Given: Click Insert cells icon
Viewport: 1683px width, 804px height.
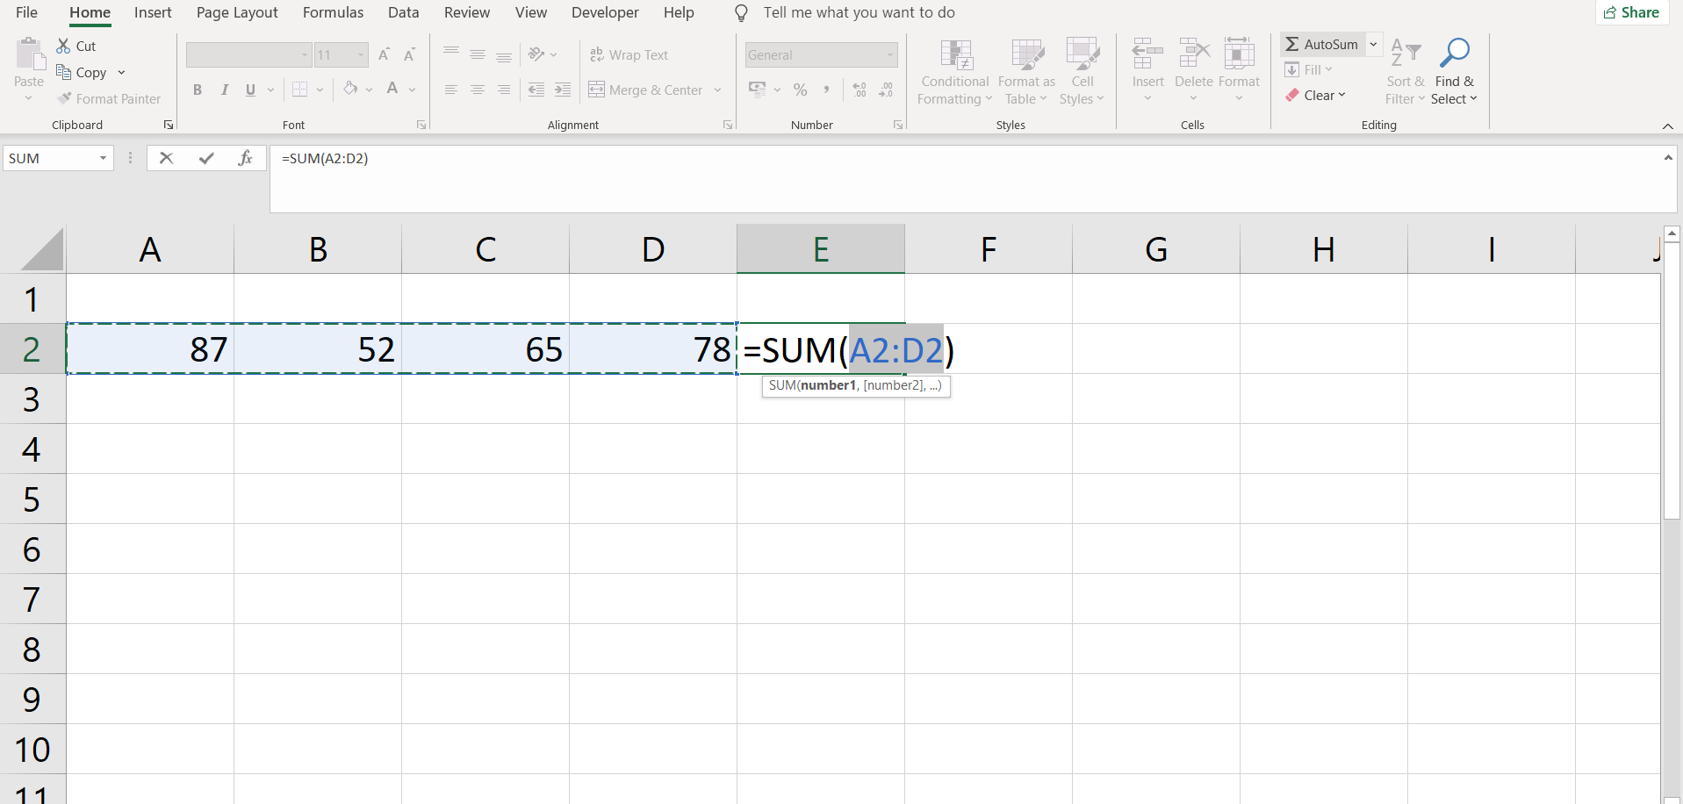Looking at the screenshot, I should click(x=1147, y=54).
